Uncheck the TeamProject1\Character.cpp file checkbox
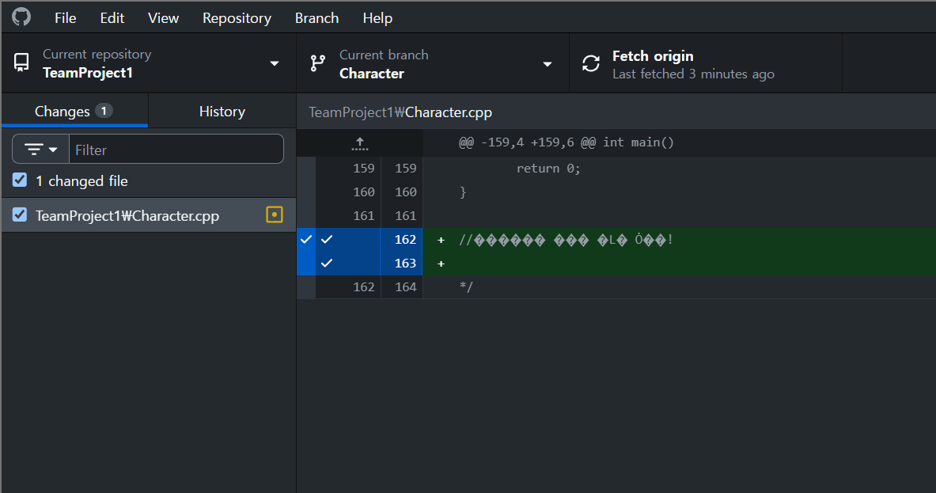This screenshot has height=493, width=936. pos(20,215)
